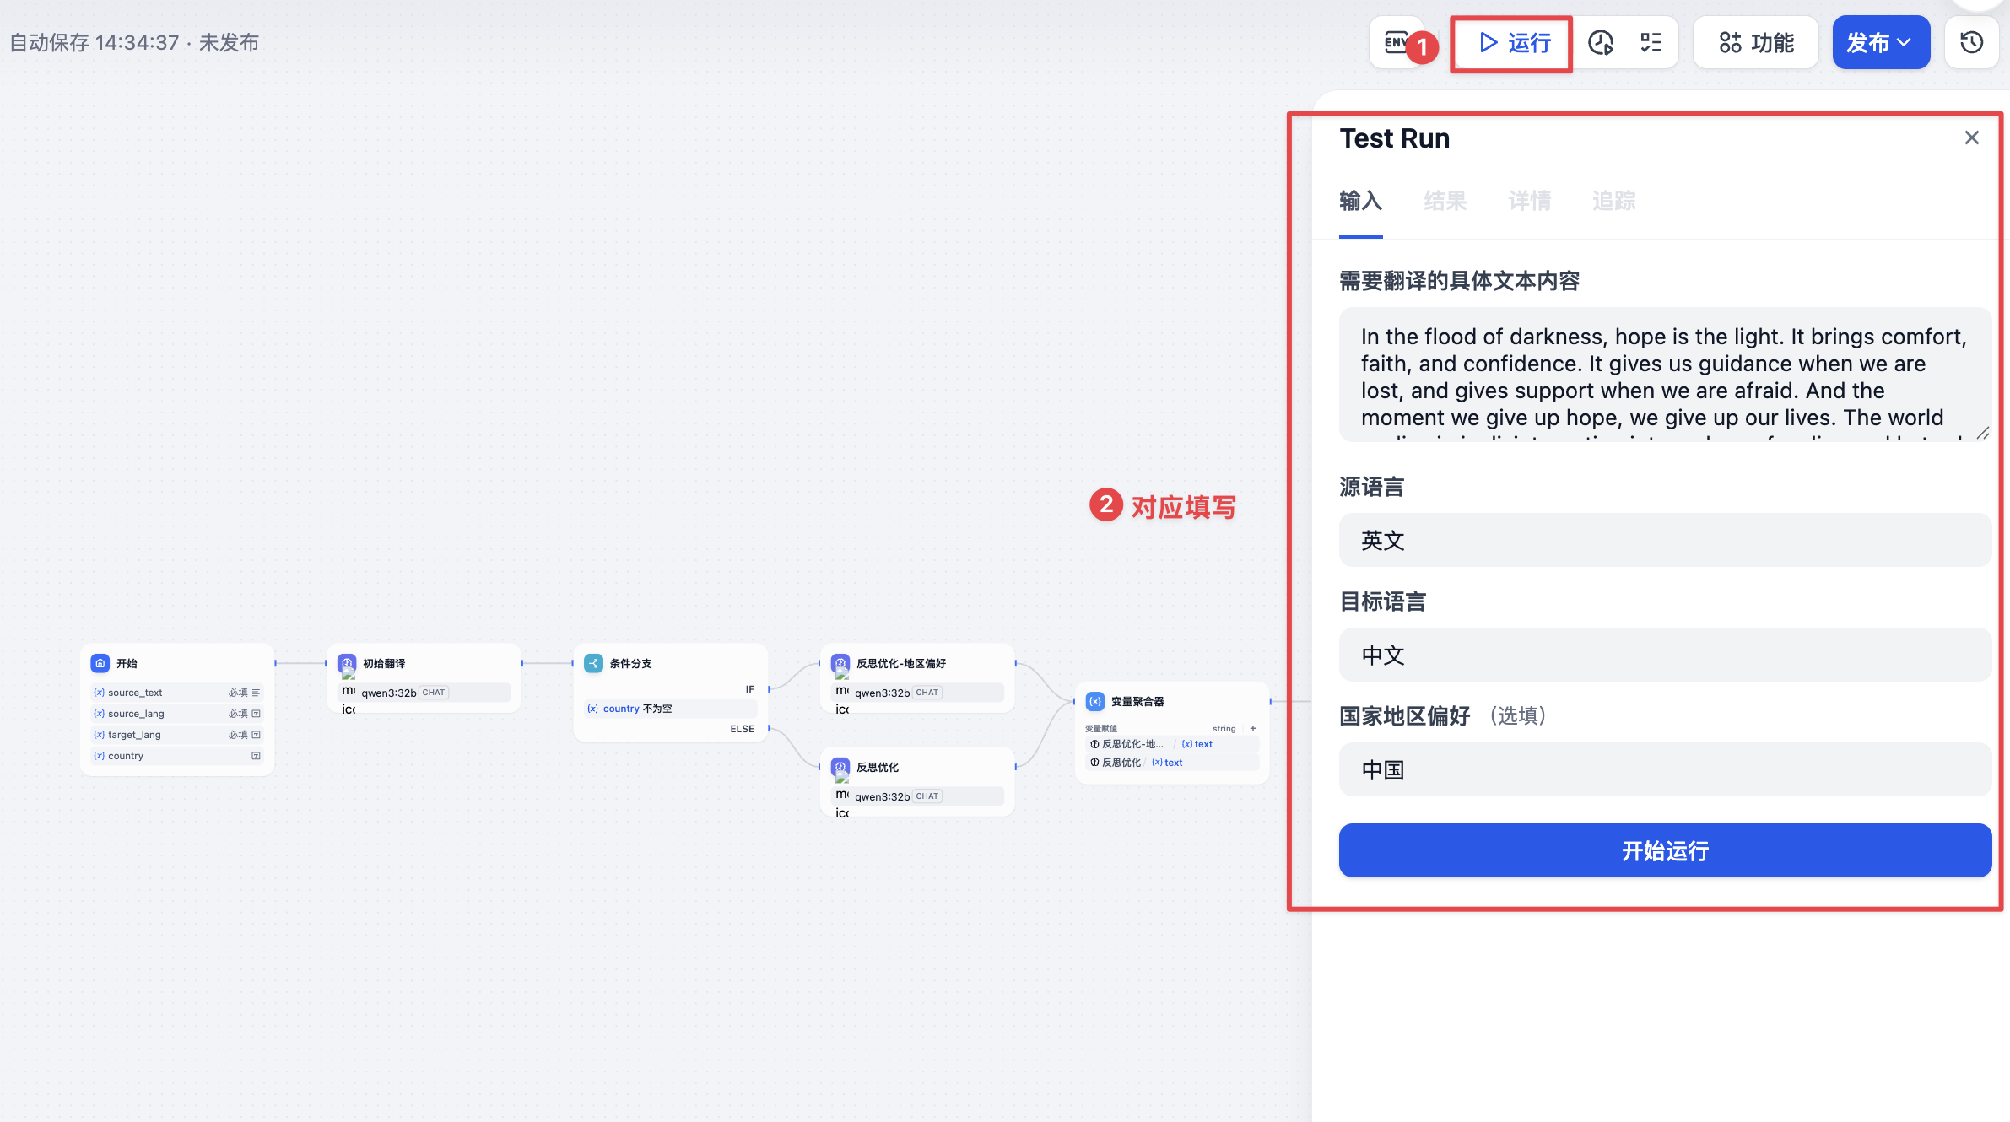Screen dimensions: 2010x1122
Task: Switch to the 结果 tab
Action: pos(1445,201)
